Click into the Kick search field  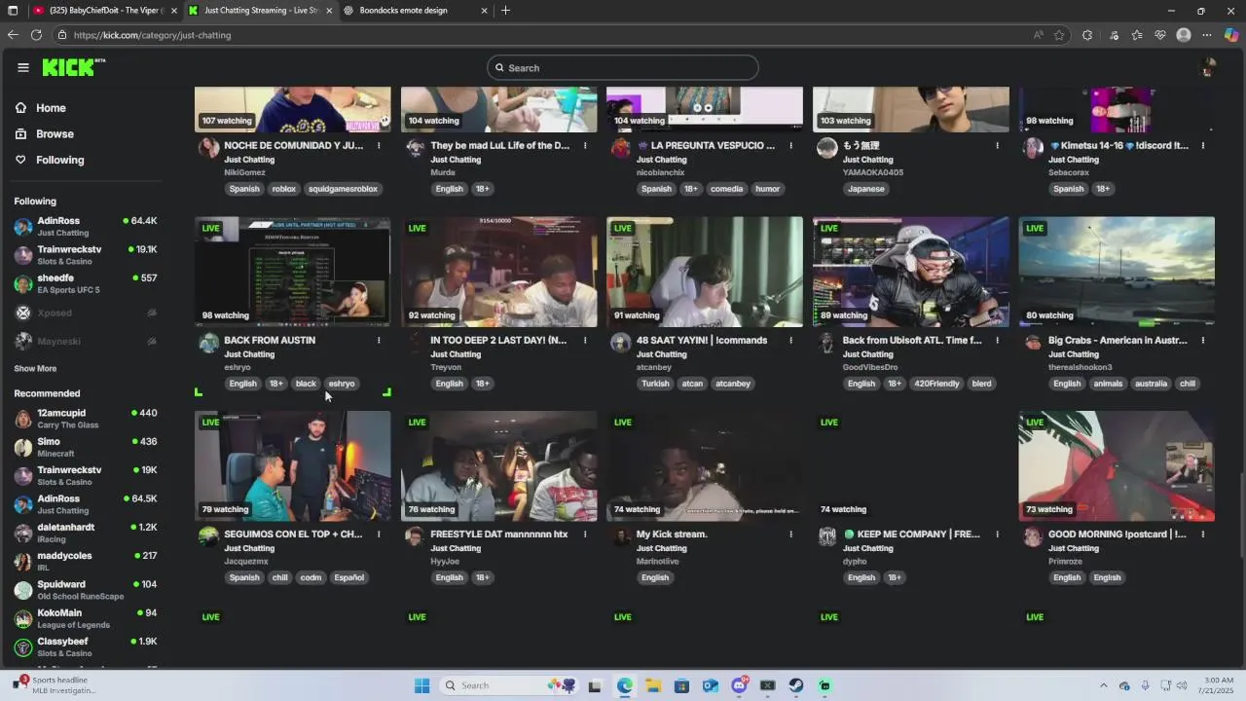click(623, 67)
